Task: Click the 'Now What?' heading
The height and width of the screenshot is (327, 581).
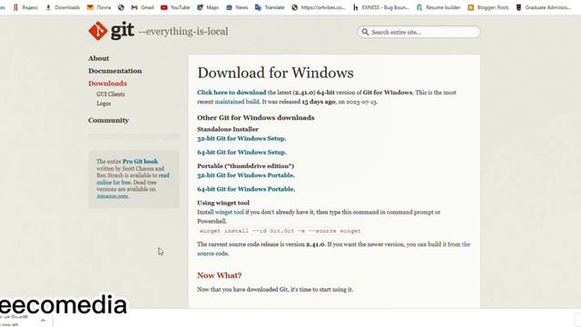Action: [220, 275]
